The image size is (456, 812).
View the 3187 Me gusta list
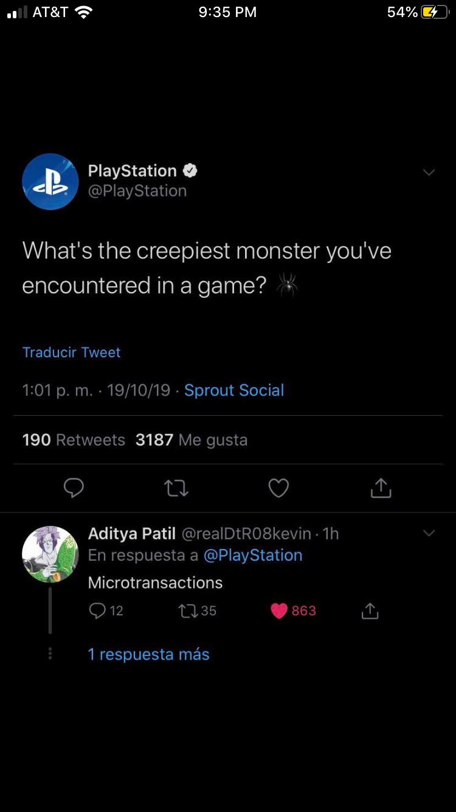[192, 440]
